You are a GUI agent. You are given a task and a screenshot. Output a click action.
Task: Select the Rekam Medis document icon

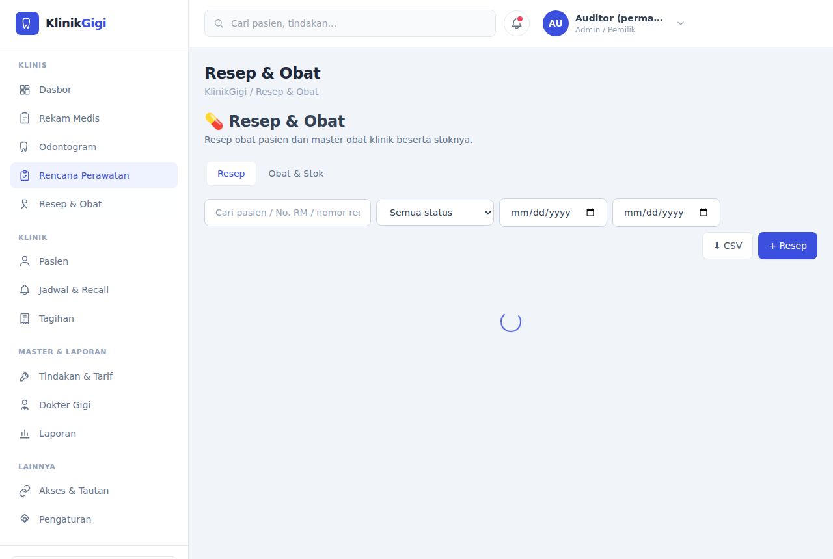pos(25,118)
